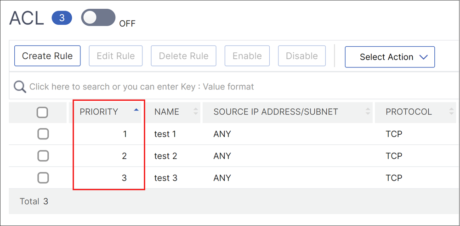Click the Disable button
460x226 pixels.
[301, 55]
